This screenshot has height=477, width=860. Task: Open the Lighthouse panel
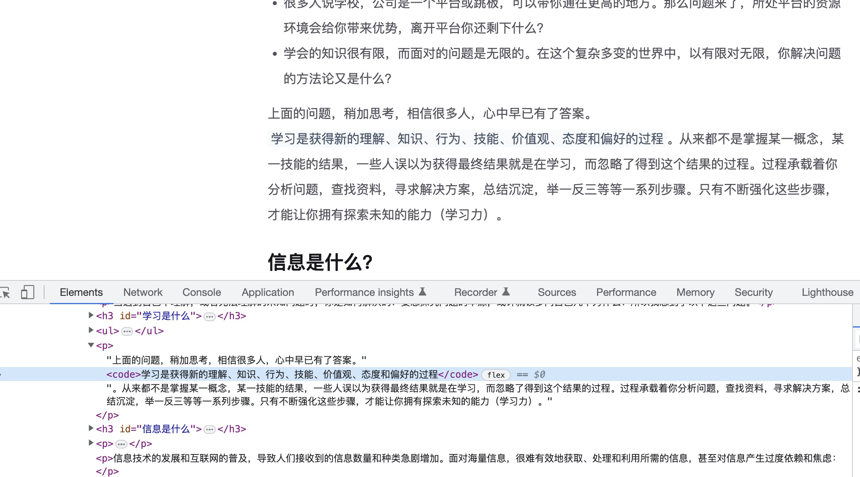827,292
